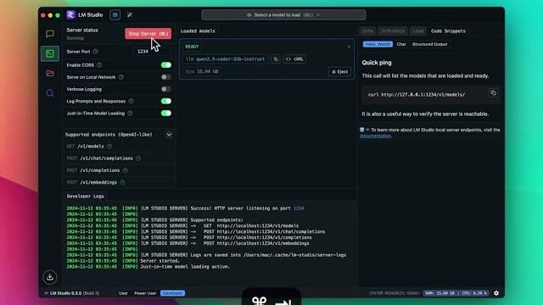Copy the qwen2.5-coder model identifier
543x305 pixels.
pyautogui.click(x=276, y=59)
